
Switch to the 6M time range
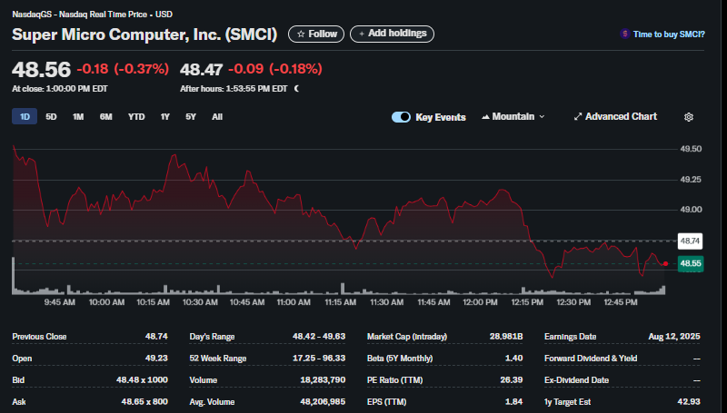(x=105, y=117)
